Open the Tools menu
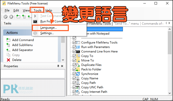173x101 pixels. [x=37, y=10]
